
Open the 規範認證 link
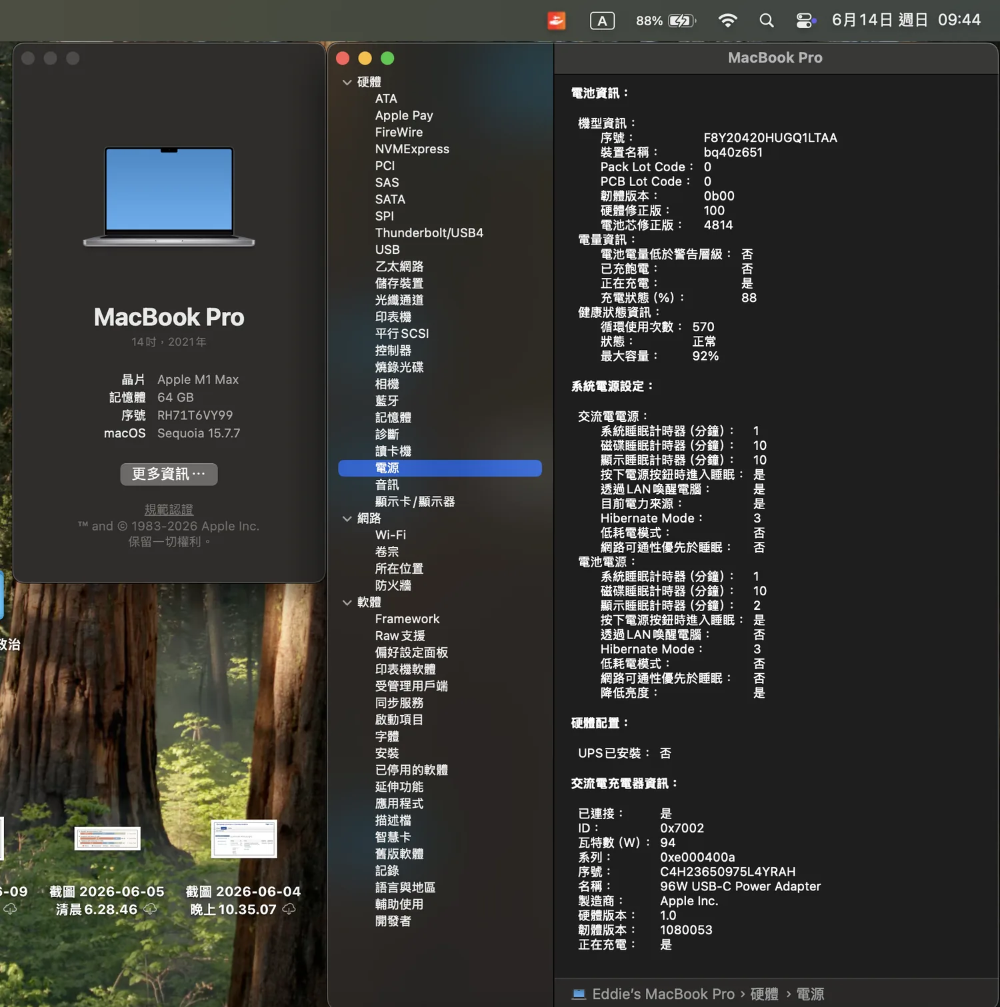tap(169, 509)
